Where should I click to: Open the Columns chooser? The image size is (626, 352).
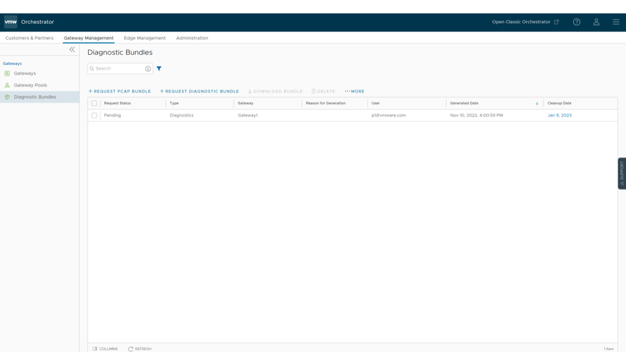point(105,349)
